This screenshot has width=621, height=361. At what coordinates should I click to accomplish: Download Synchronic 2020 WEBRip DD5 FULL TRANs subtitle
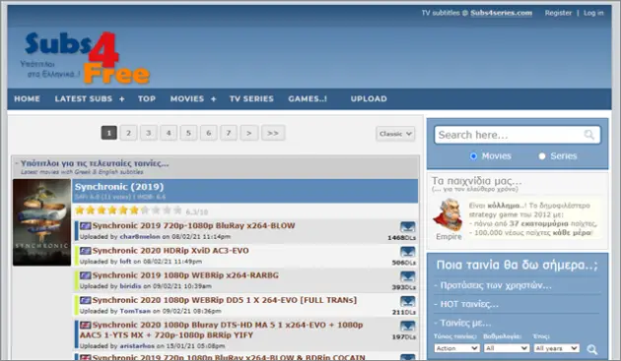coord(407,301)
